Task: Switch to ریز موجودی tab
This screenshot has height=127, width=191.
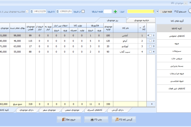Action: coord(113,20)
